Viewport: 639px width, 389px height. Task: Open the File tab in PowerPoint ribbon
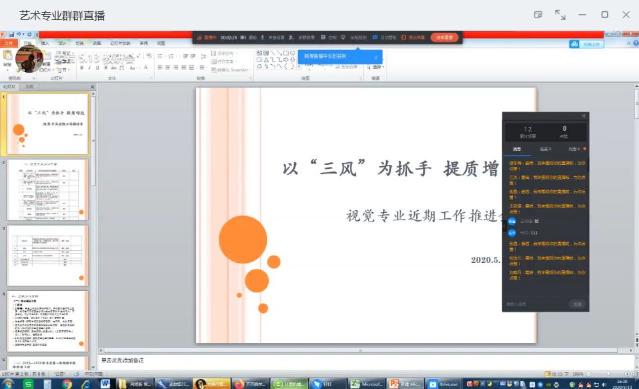pos(9,43)
